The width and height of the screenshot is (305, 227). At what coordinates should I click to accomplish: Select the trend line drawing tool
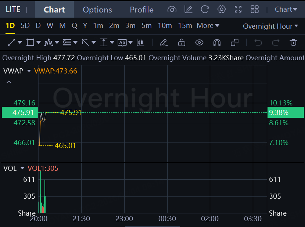pyautogui.click(x=11, y=42)
